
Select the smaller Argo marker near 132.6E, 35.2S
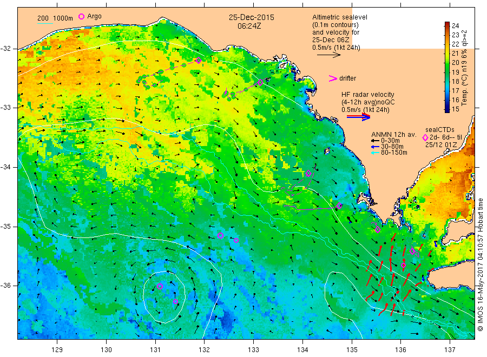[x=236, y=240]
